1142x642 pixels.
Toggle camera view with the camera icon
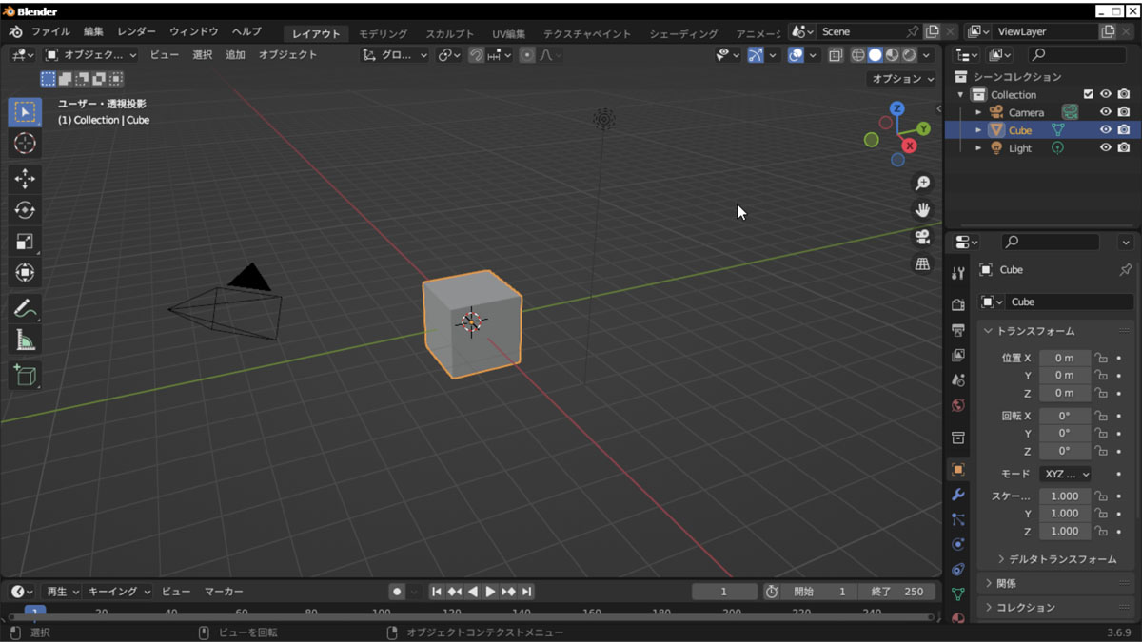click(x=921, y=237)
